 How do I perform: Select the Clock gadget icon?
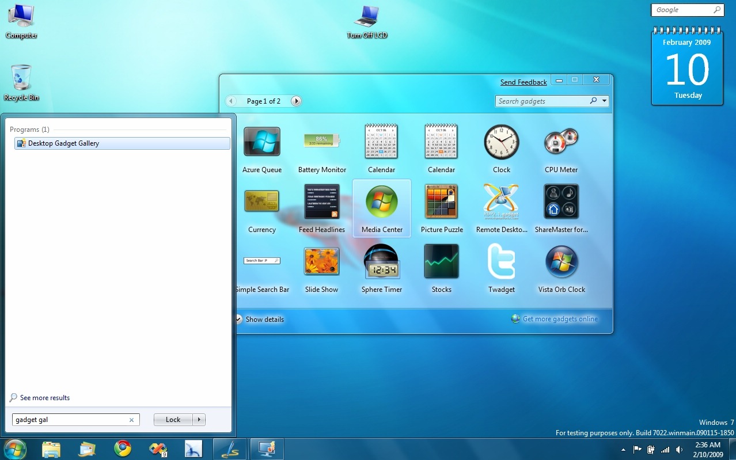501,142
